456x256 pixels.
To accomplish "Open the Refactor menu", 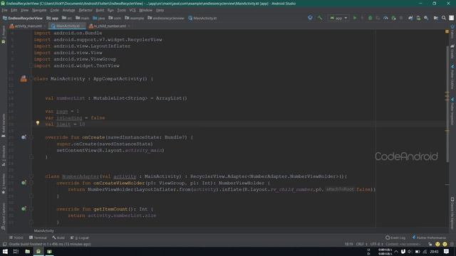I will point(85,10).
